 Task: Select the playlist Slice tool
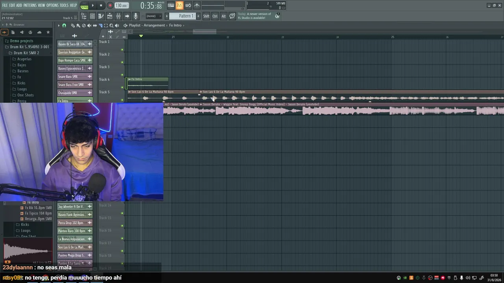100,26
